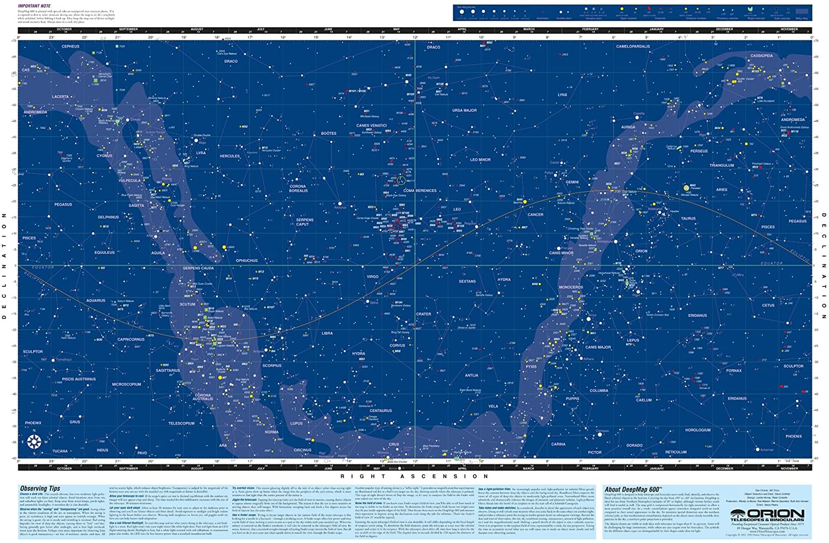Viewport: 829px width, 543px height.
Task: Select the largest star magnitude symbol in legend
Action: pyautogui.click(x=462, y=12)
